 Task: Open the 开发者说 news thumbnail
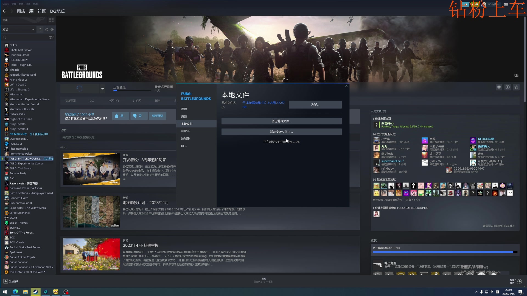91,169
